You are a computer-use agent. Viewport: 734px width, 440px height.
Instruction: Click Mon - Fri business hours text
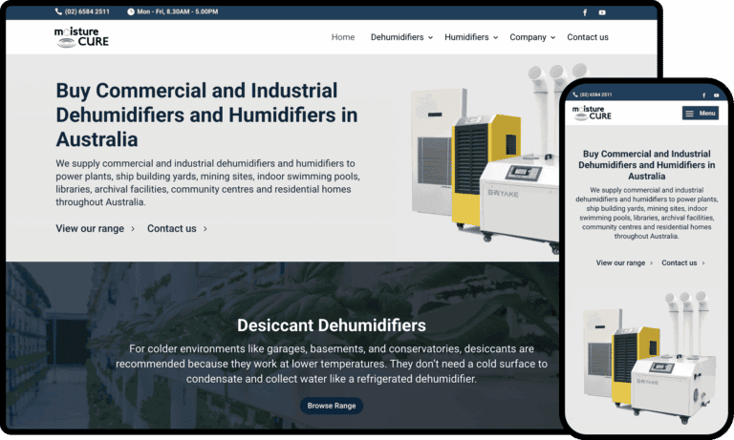click(x=178, y=11)
